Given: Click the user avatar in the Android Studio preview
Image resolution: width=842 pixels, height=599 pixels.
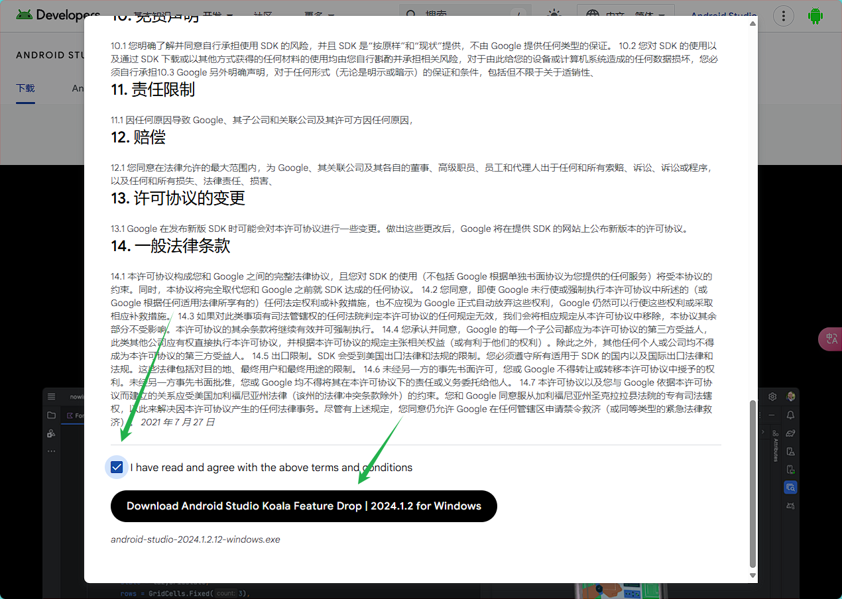Looking at the screenshot, I should (790, 396).
